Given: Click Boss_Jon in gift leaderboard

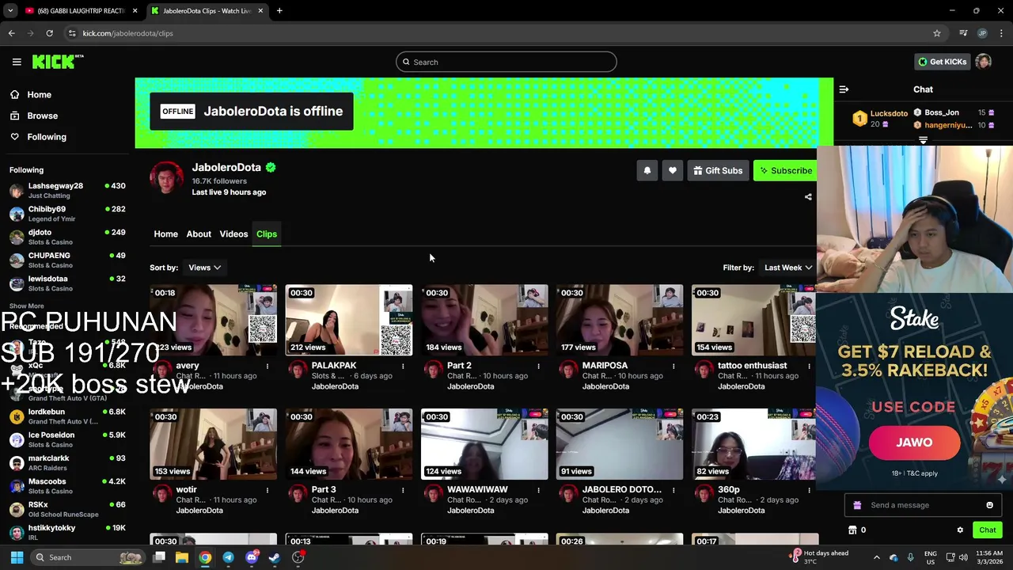Looking at the screenshot, I should [942, 112].
